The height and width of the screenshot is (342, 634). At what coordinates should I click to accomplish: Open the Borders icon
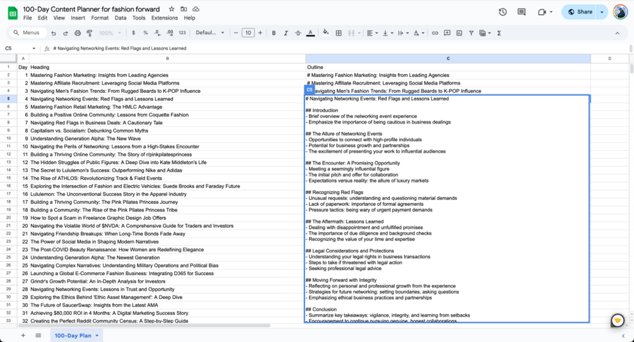339,33
